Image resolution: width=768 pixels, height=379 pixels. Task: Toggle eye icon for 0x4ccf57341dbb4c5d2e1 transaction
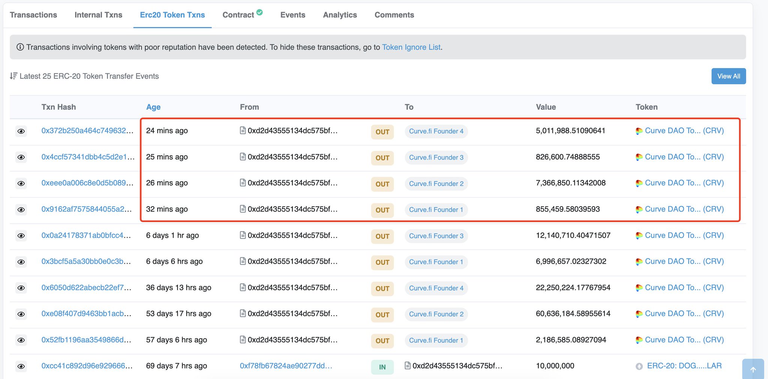21,157
